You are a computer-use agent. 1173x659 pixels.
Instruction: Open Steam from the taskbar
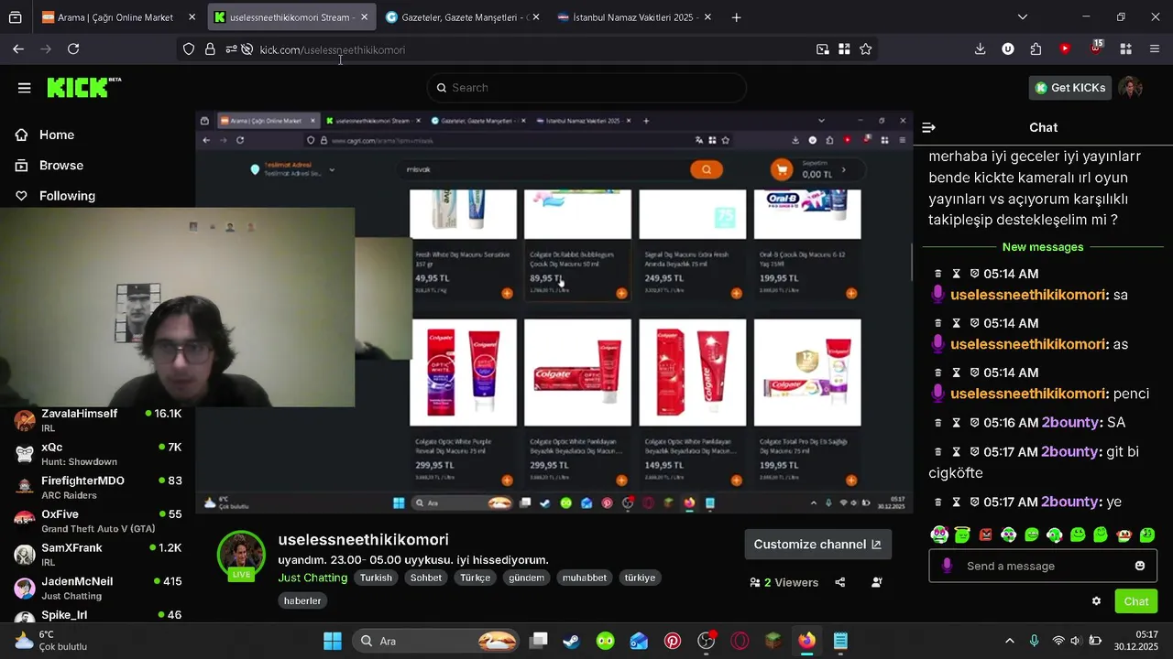[x=571, y=641]
